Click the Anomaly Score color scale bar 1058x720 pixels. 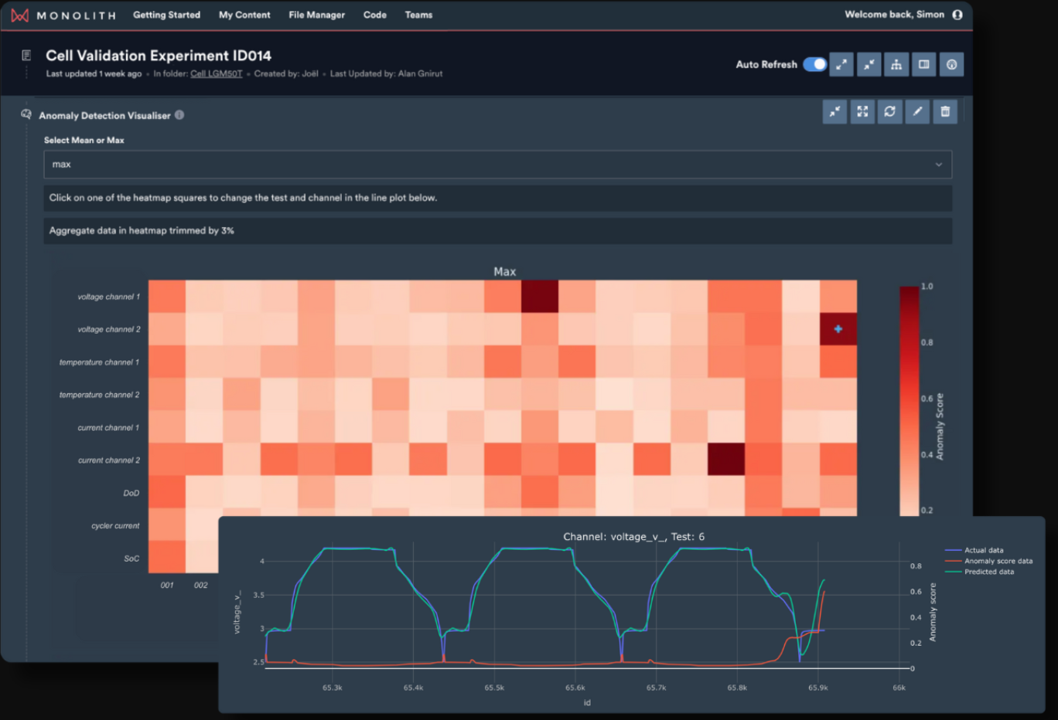[909, 400]
